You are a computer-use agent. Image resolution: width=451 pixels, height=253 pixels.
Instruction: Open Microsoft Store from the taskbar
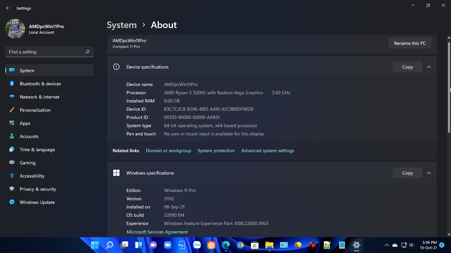click(x=255, y=245)
